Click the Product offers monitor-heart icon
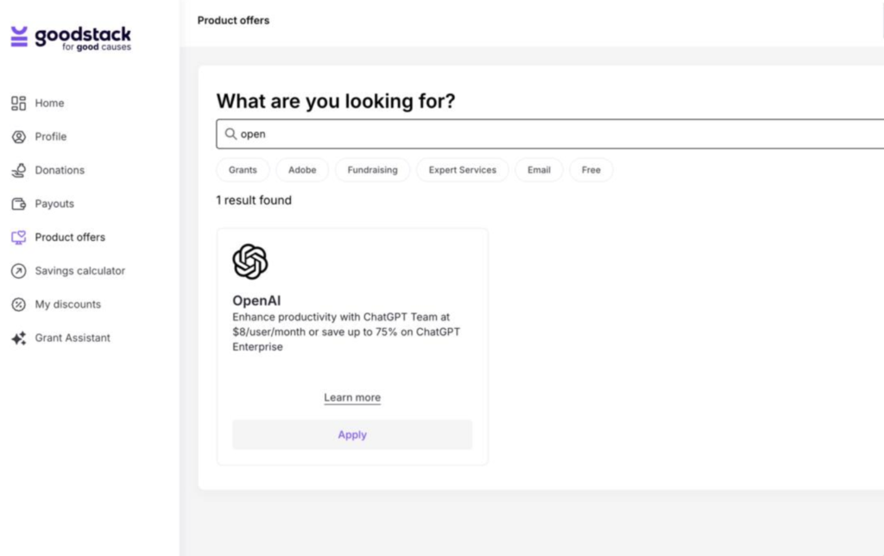 click(19, 237)
